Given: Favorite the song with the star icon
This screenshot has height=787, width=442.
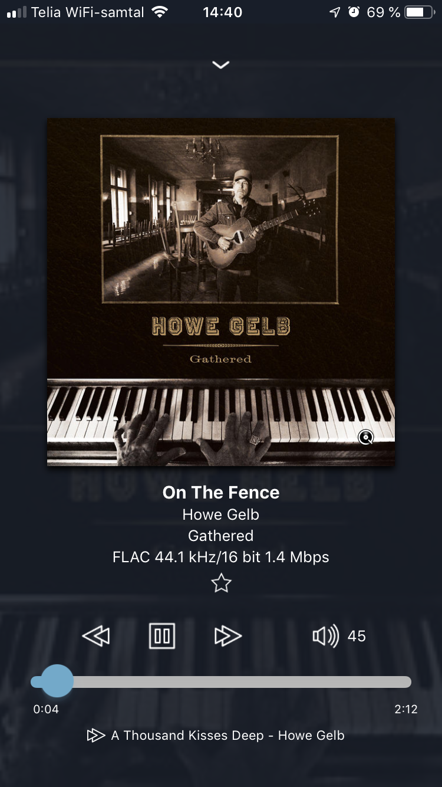Looking at the screenshot, I should click(x=221, y=583).
